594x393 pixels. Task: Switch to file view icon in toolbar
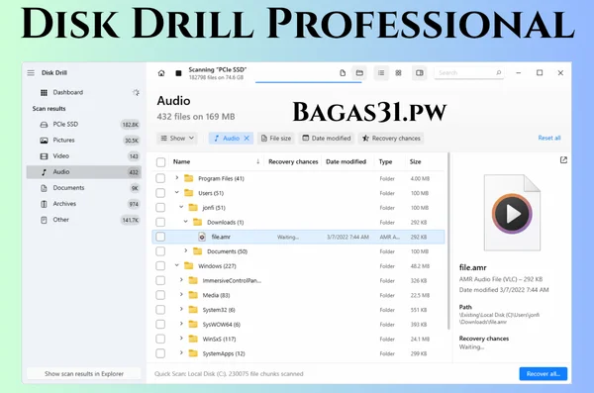pos(343,73)
